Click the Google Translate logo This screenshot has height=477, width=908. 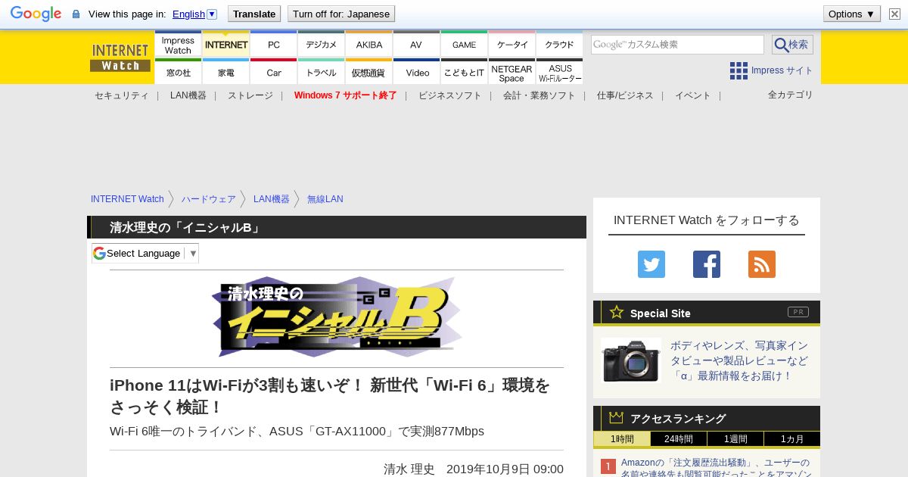click(x=36, y=14)
